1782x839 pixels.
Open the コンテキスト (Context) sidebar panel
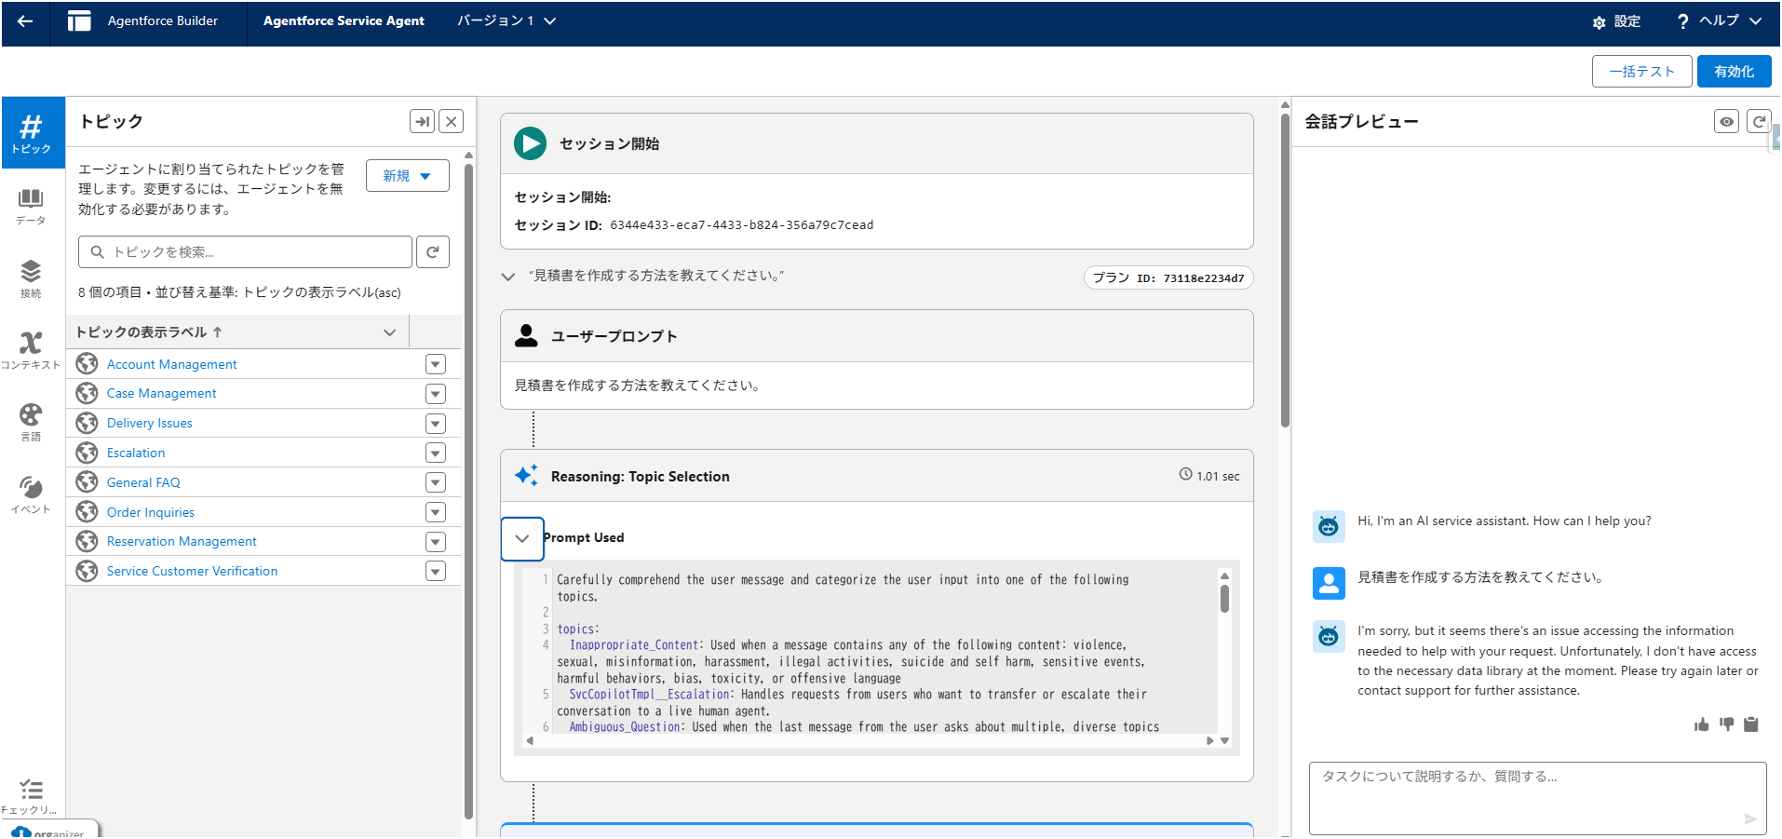(31, 350)
